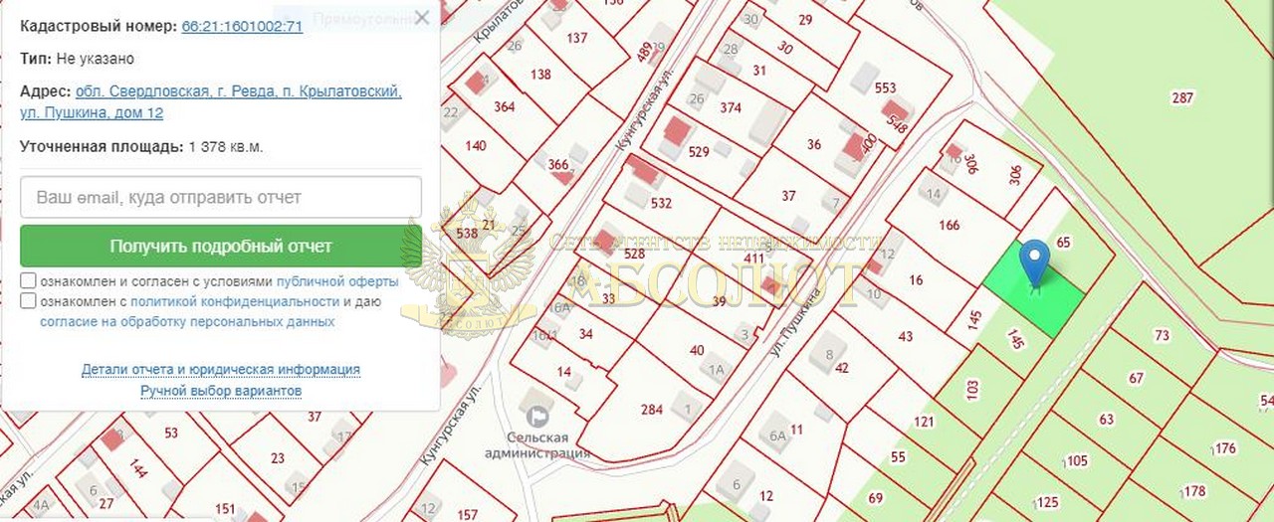Select parcel labeled 34

point(585,334)
